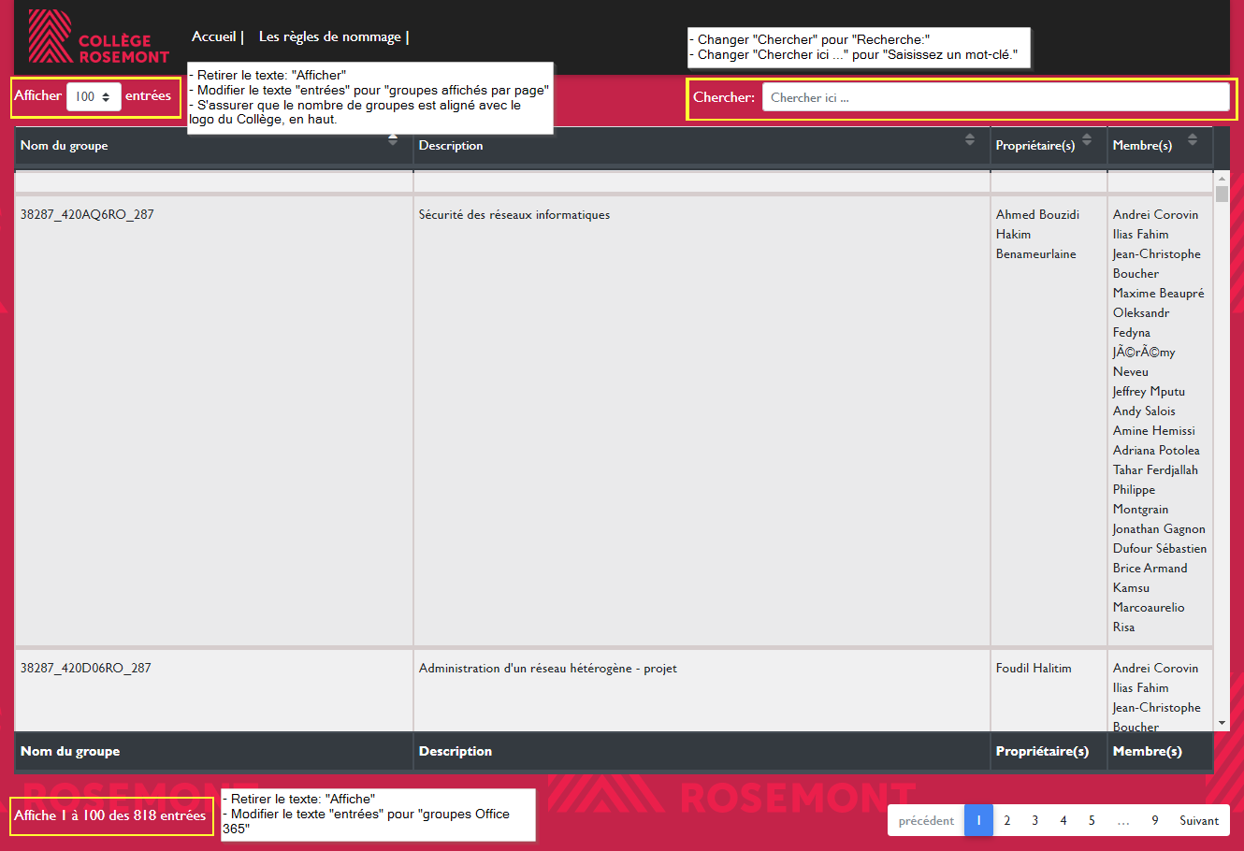
Task: Sort by Propriétaire(s) column arrow icon
Action: coord(1087,139)
